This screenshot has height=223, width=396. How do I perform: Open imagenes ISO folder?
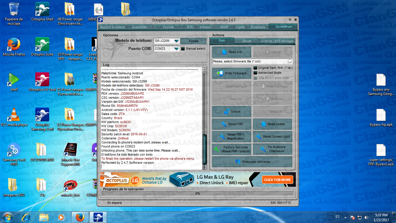[14, 187]
